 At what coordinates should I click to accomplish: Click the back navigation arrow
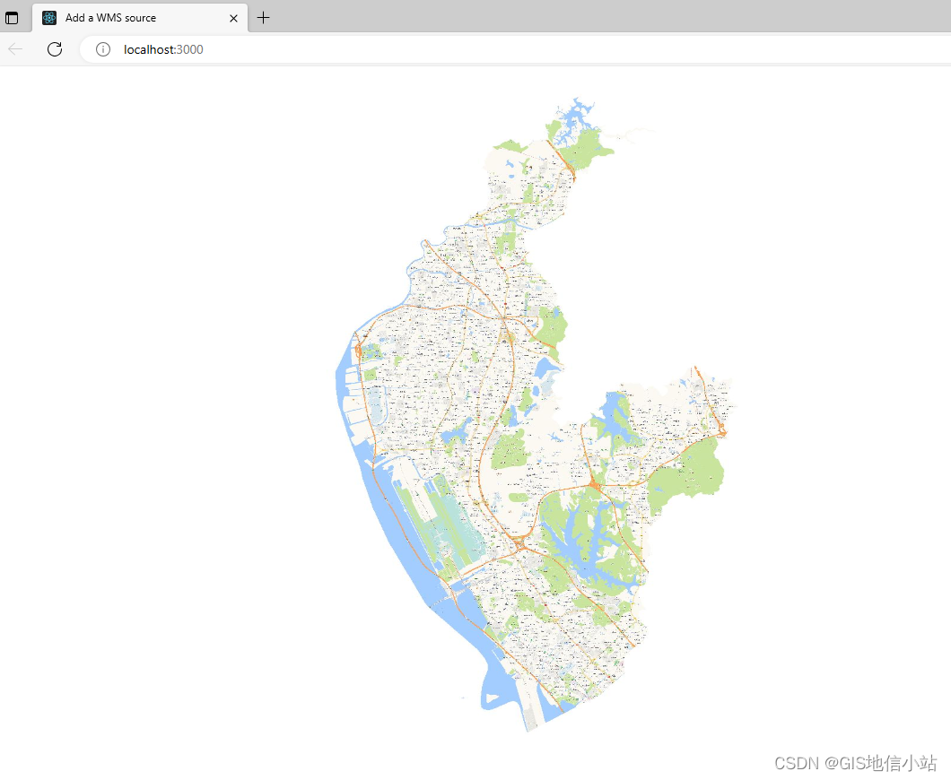click(x=15, y=49)
